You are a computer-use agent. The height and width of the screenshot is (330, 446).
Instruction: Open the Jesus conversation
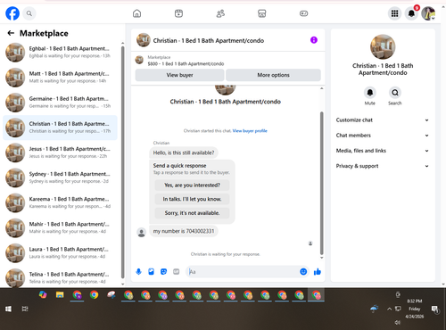pos(60,153)
